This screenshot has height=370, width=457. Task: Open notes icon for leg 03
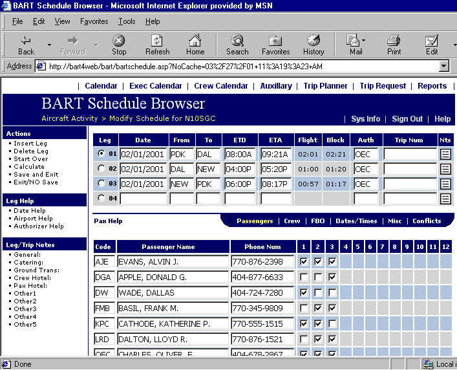tap(445, 184)
